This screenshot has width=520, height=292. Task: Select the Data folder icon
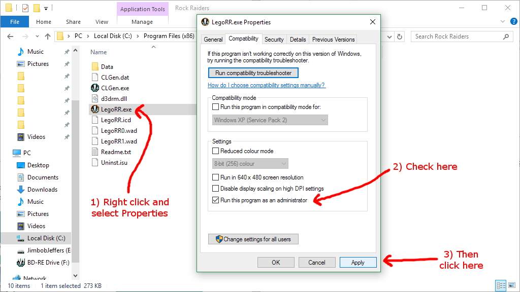point(95,66)
